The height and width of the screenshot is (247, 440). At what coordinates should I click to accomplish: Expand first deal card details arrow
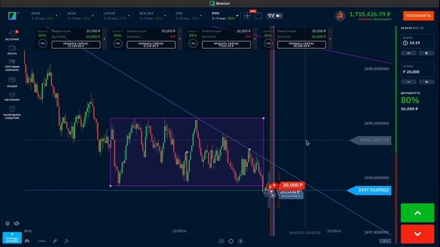tap(104, 39)
